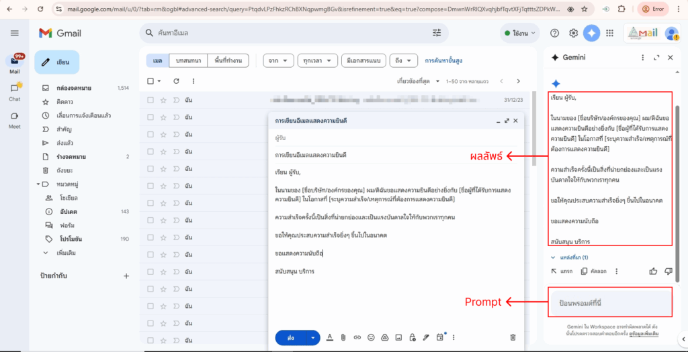Click the thumbs up on Gemini response
This screenshot has width=688, height=352.
(x=653, y=271)
